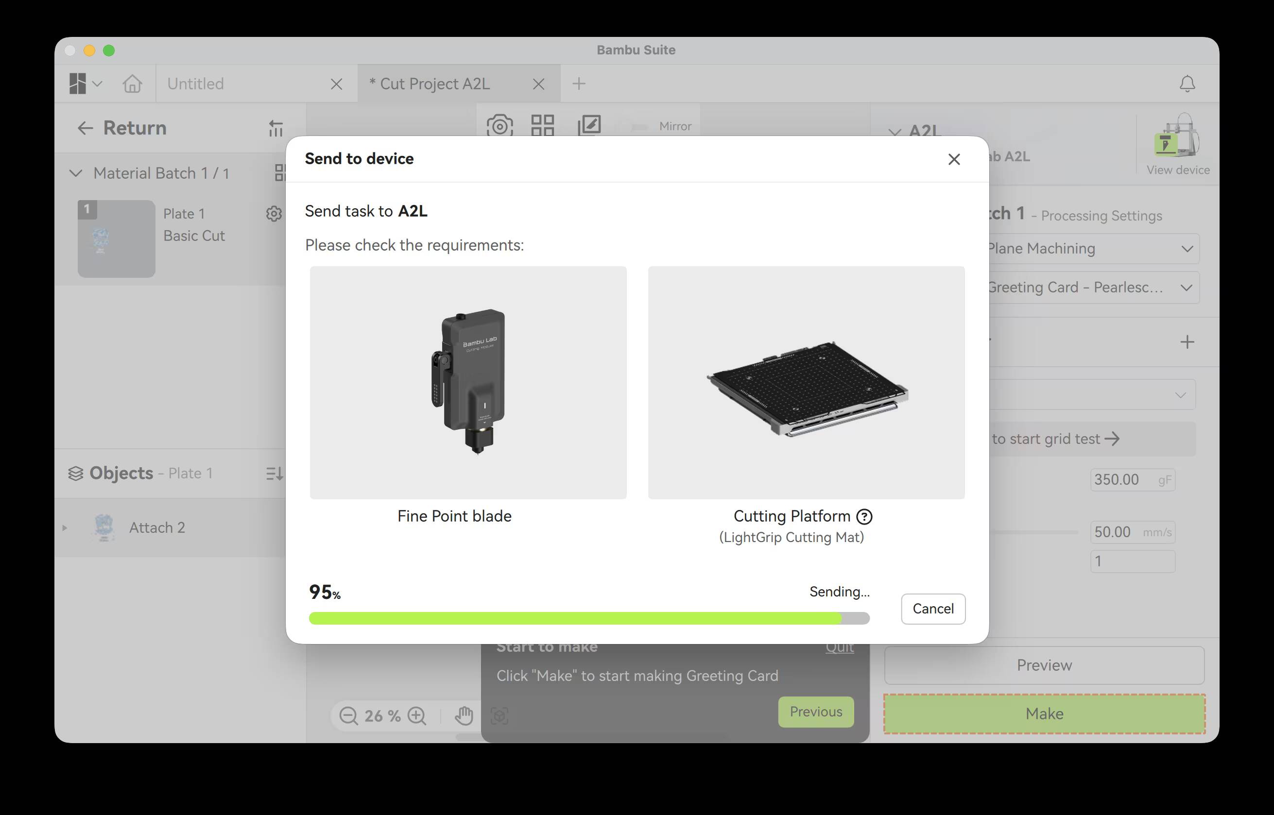This screenshot has height=815, width=1274.
Task: Click the camera capture icon in toolbar
Action: click(499, 125)
